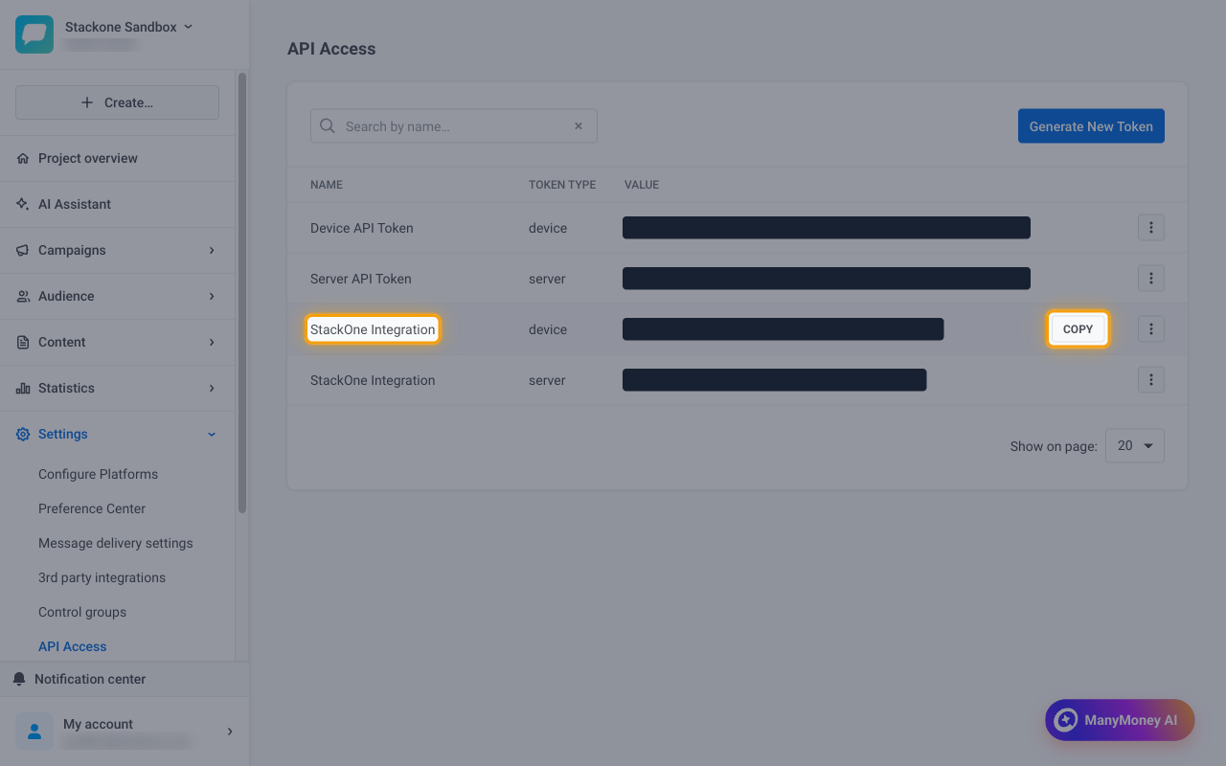The image size is (1226, 766).
Task: Select the Device API Token name cell
Action: click(x=362, y=228)
